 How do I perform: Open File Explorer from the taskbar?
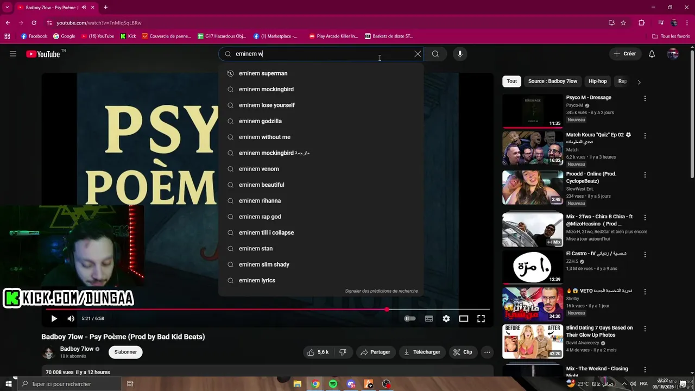coord(298,384)
